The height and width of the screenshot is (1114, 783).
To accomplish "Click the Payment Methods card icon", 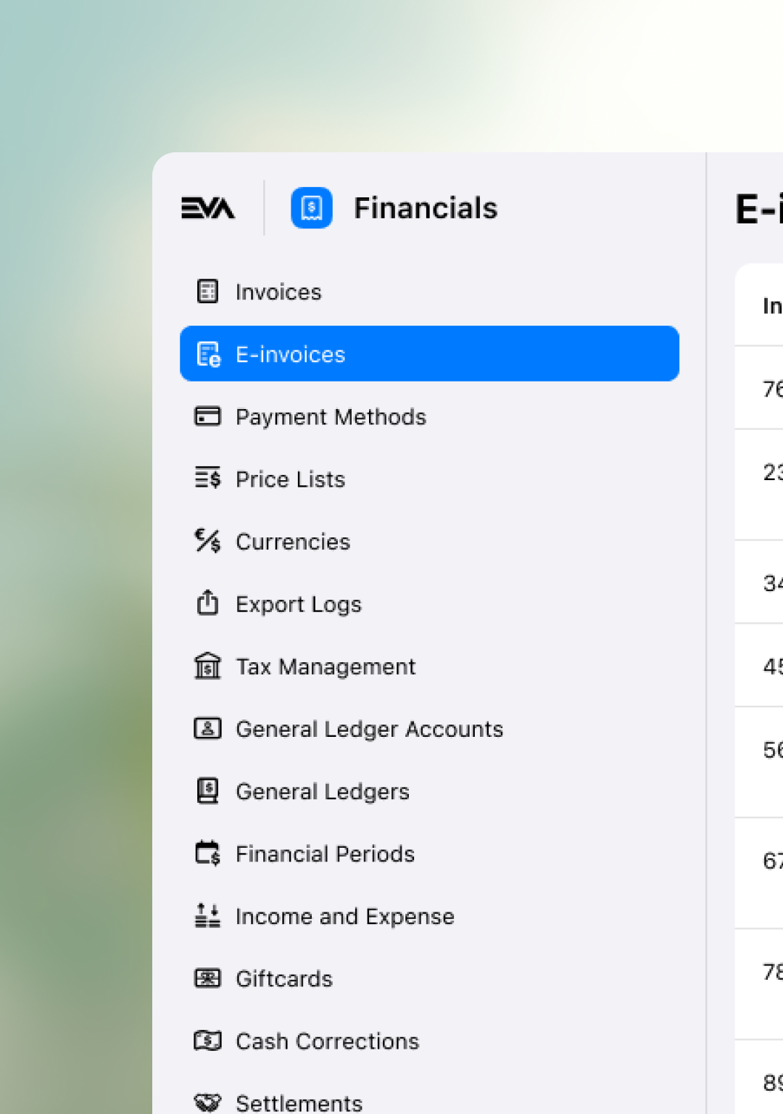I will pyautogui.click(x=207, y=416).
